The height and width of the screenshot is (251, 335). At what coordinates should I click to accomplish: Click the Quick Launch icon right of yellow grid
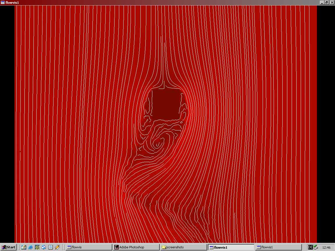click(x=44, y=247)
